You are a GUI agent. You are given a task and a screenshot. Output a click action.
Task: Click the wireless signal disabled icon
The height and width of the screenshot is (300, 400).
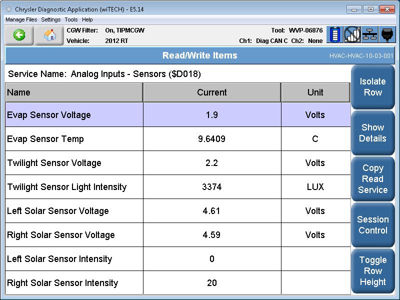352,34
